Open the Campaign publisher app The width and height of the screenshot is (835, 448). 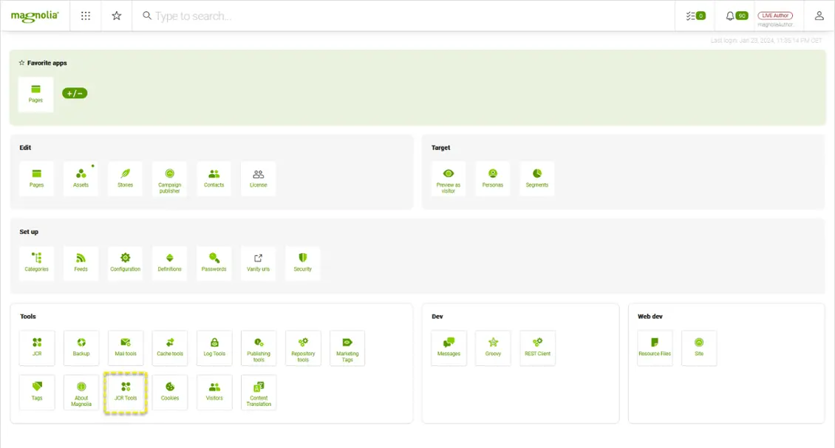pyautogui.click(x=169, y=178)
